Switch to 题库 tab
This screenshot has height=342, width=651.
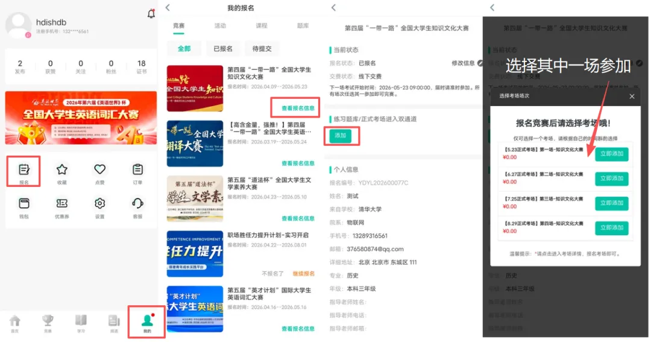pos(303,26)
